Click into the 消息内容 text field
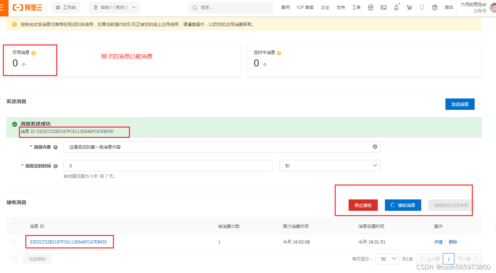The image size is (496, 273). [x=221, y=147]
